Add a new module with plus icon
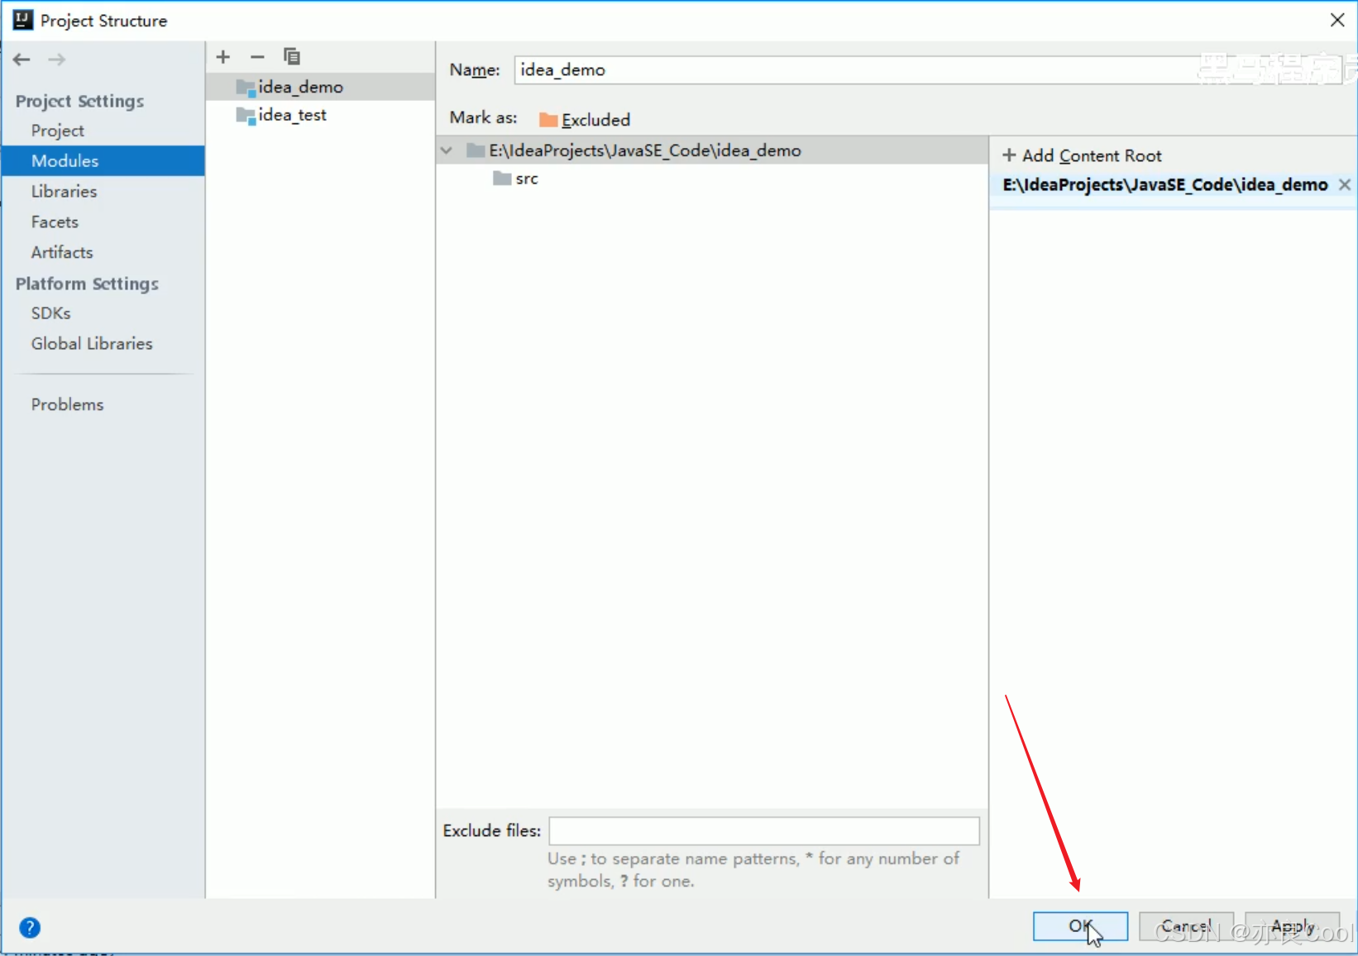The image size is (1358, 956). tap(223, 57)
